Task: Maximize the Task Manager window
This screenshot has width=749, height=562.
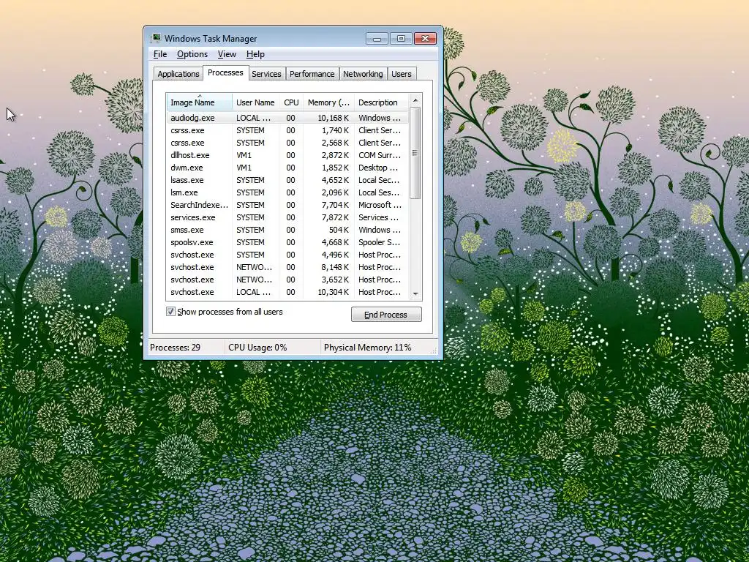Action: tap(401, 39)
